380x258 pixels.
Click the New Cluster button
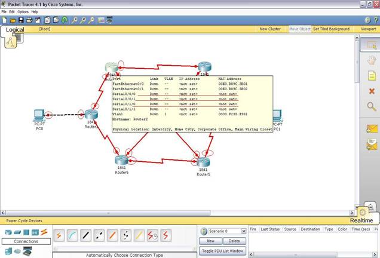click(x=270, y=29)
